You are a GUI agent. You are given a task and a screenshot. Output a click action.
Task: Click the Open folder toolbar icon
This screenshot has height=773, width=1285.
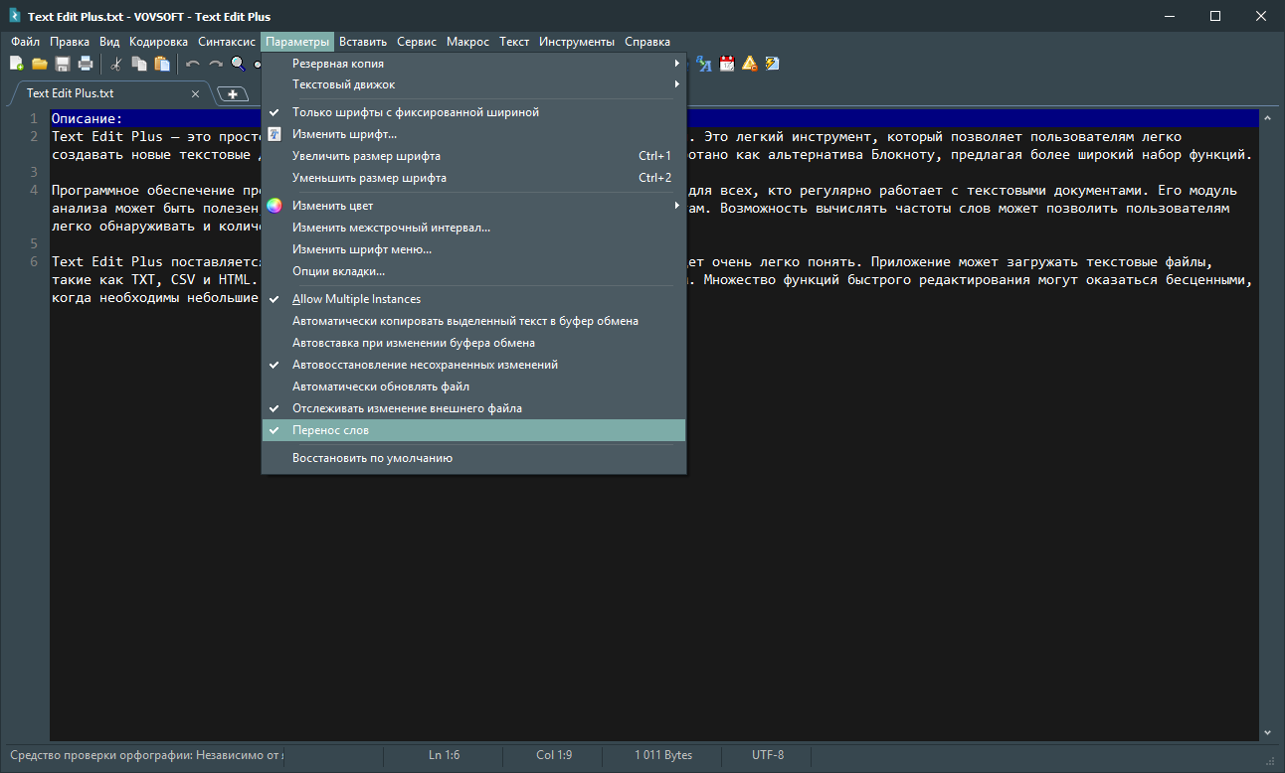pos(40,64)
